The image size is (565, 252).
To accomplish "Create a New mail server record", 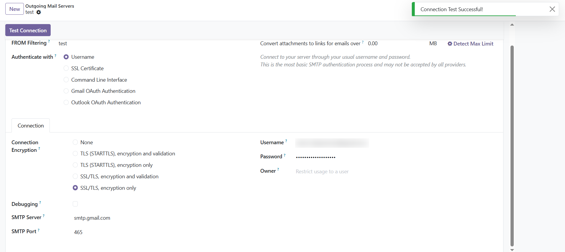I will (x=14, y=9).
